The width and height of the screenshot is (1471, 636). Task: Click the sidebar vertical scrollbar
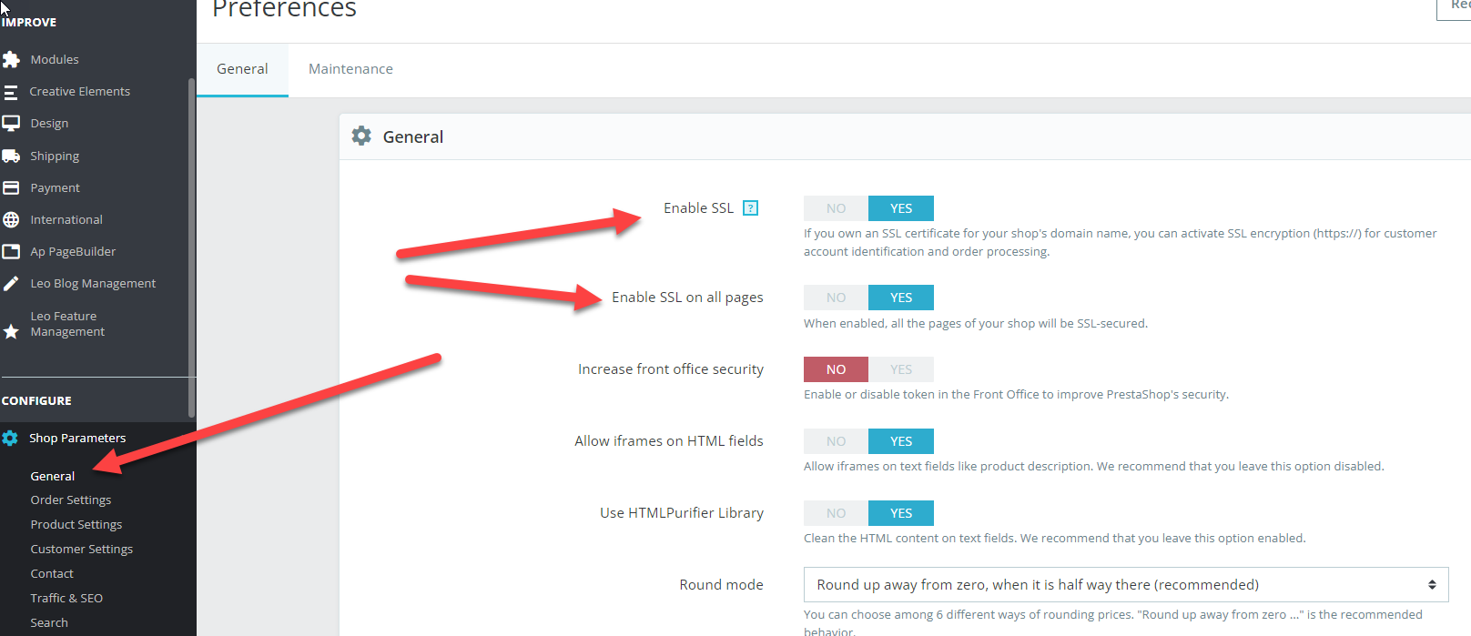tap(191, 247)
